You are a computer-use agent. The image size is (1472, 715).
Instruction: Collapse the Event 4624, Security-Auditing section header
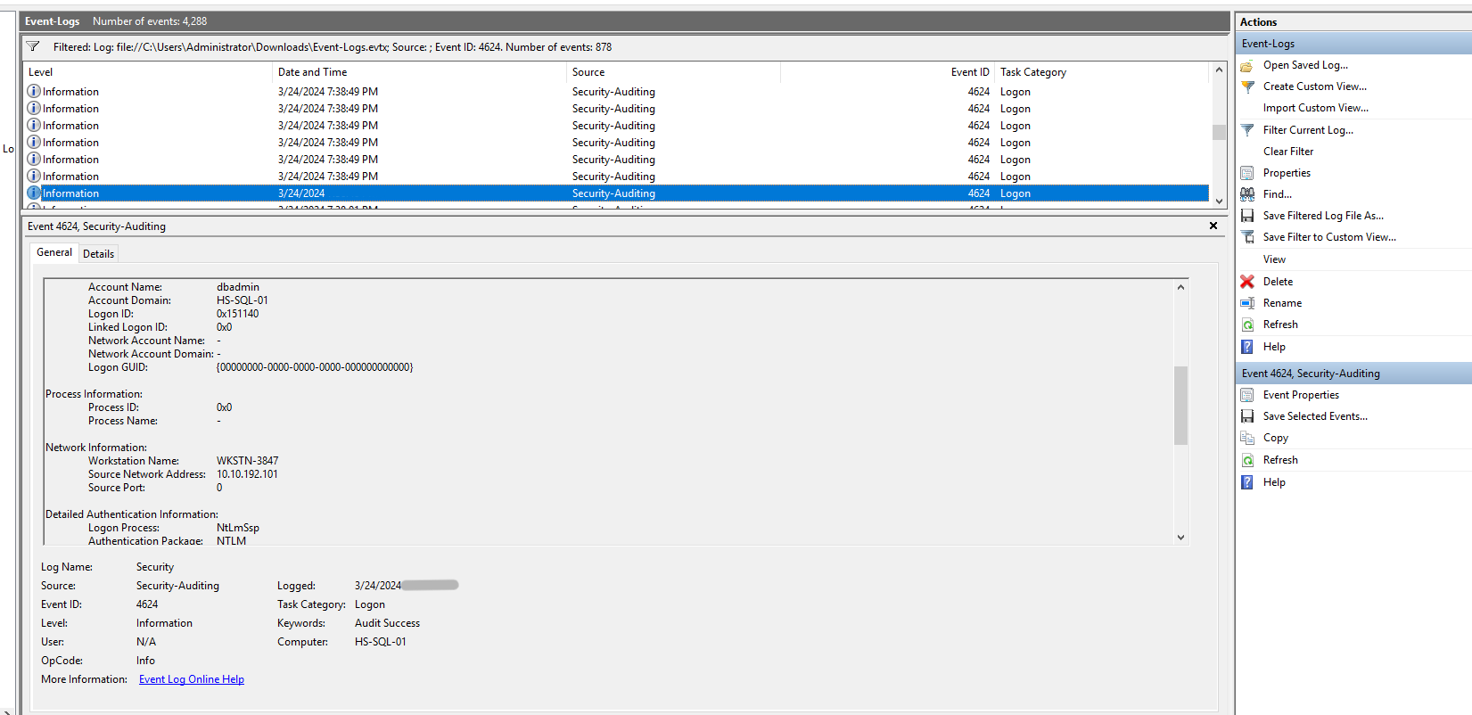pyautogui.click(x=1353, y=374)
